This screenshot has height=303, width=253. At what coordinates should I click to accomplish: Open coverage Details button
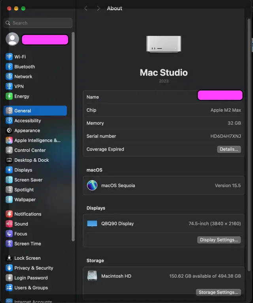click(x=229, y=149)
